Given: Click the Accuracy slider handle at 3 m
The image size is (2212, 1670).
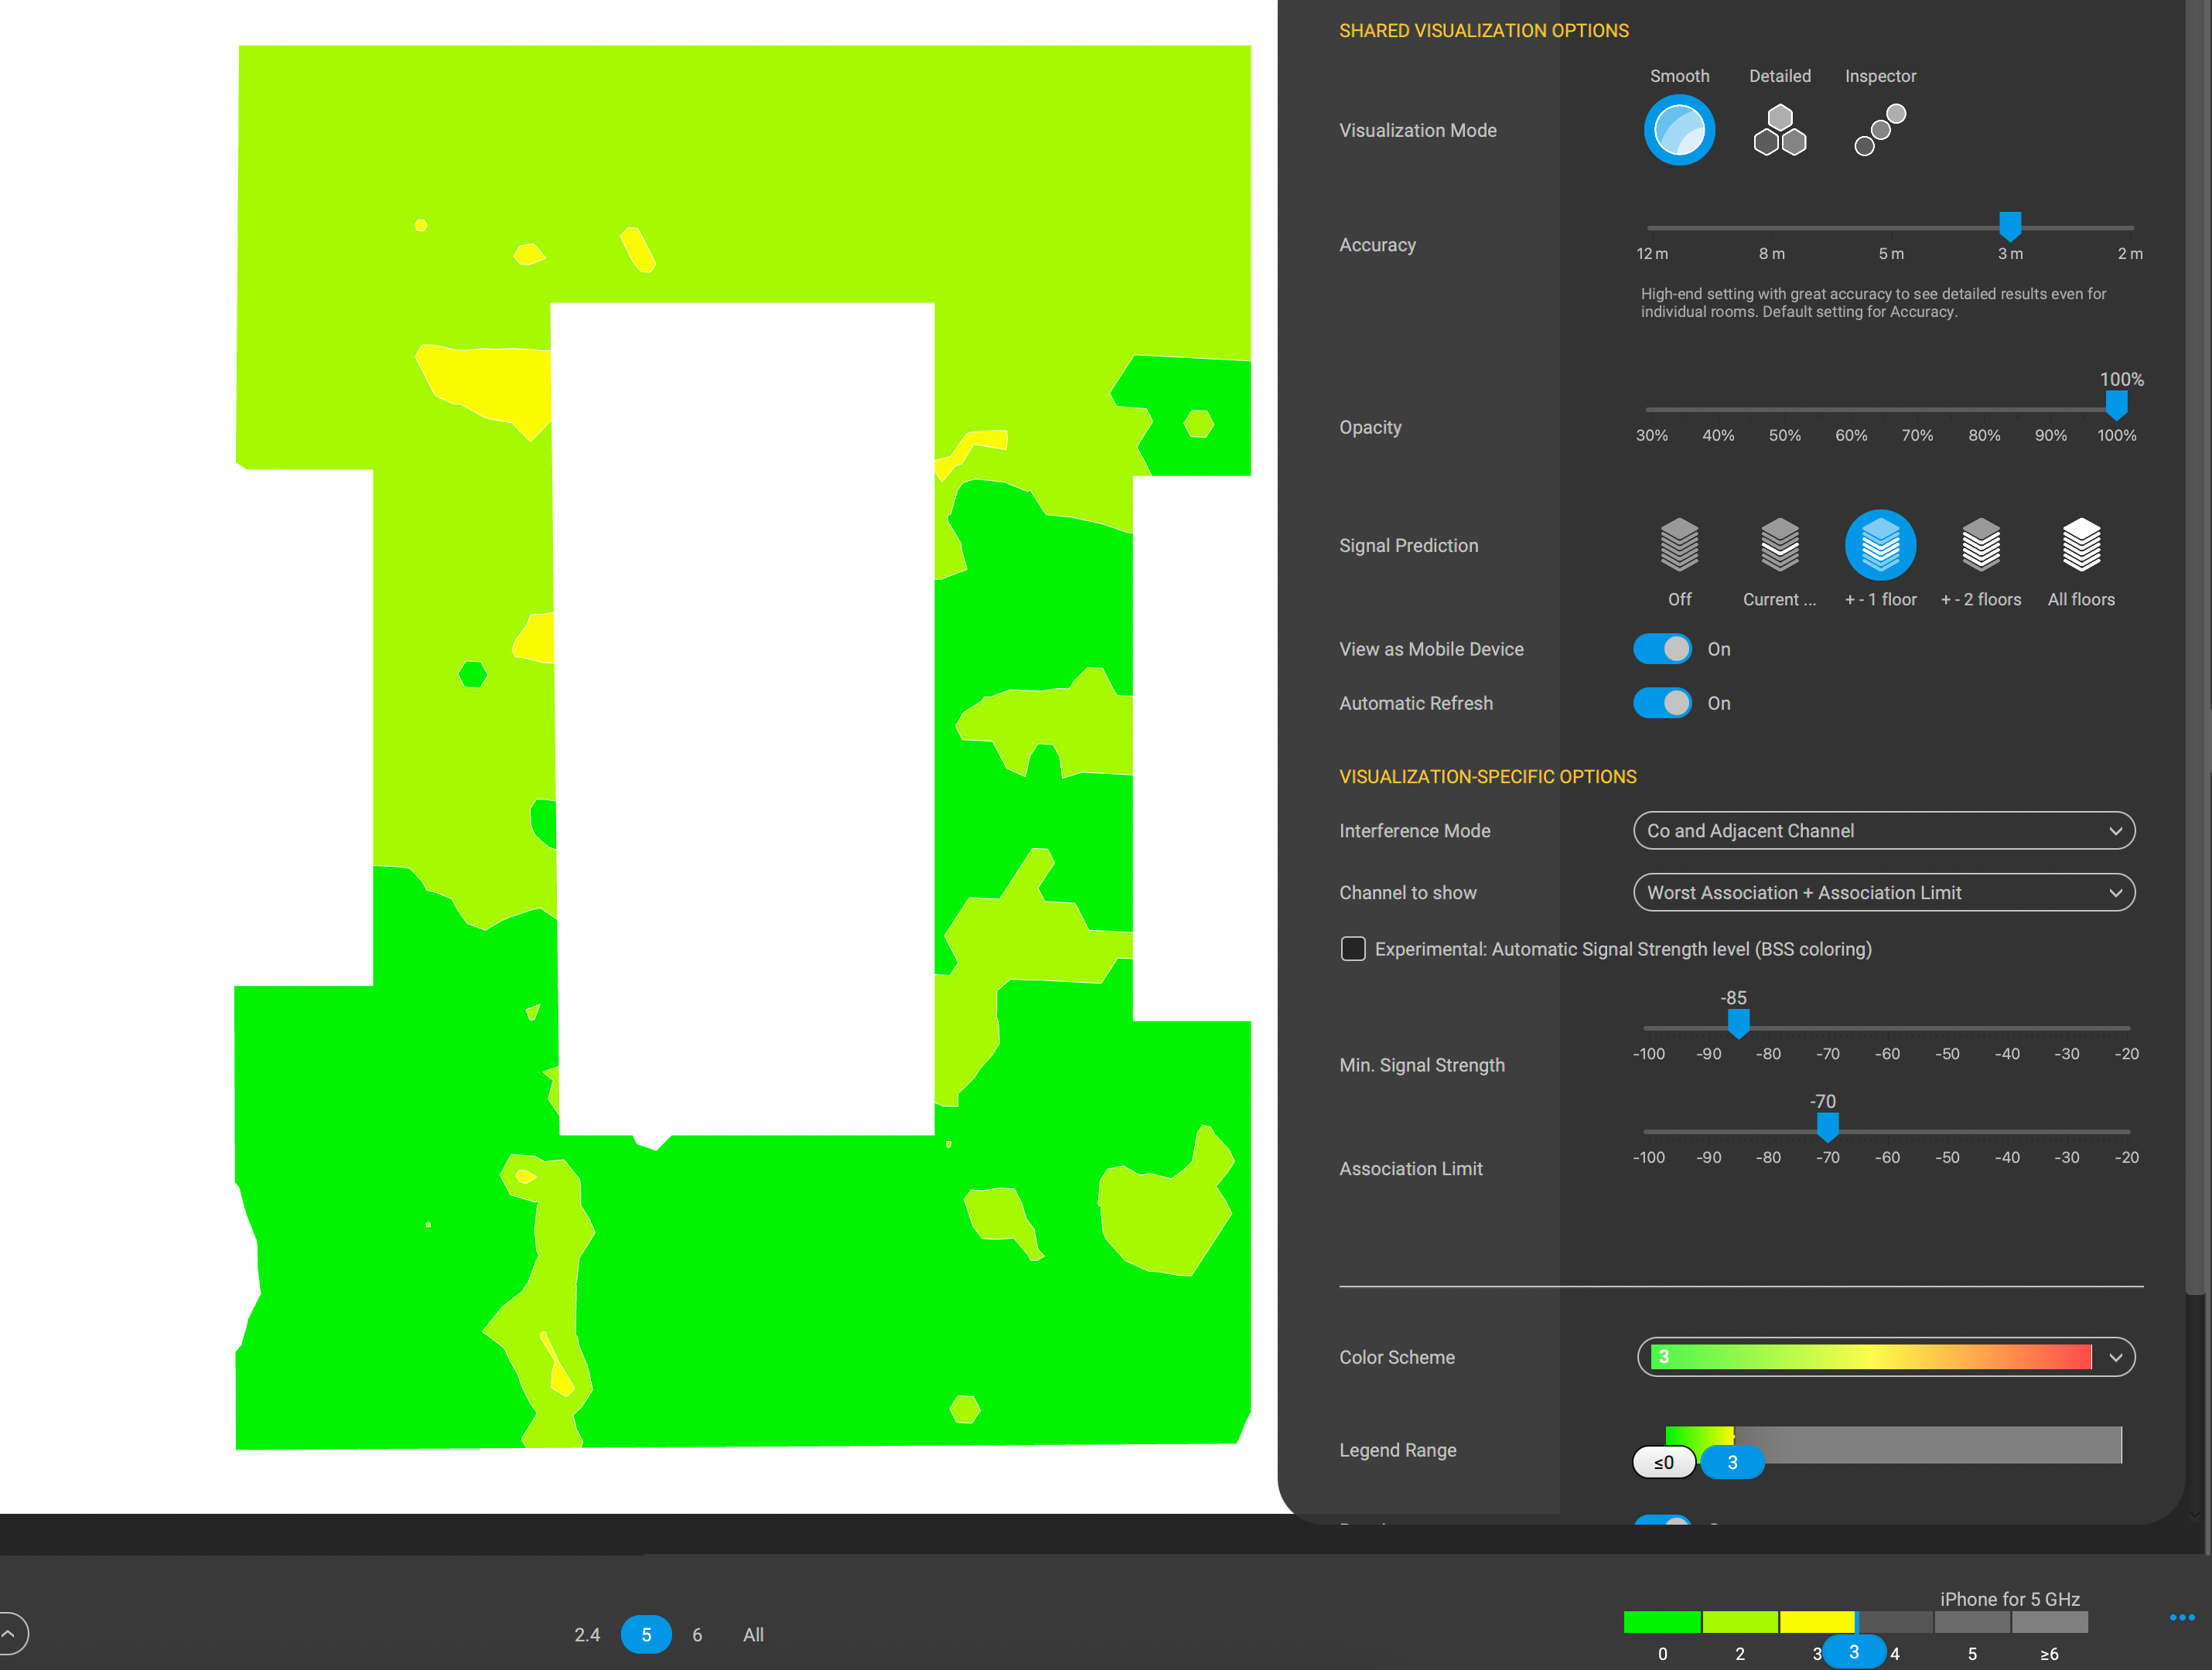Looking at the screenshot, I should click(x=2009, y=225).
